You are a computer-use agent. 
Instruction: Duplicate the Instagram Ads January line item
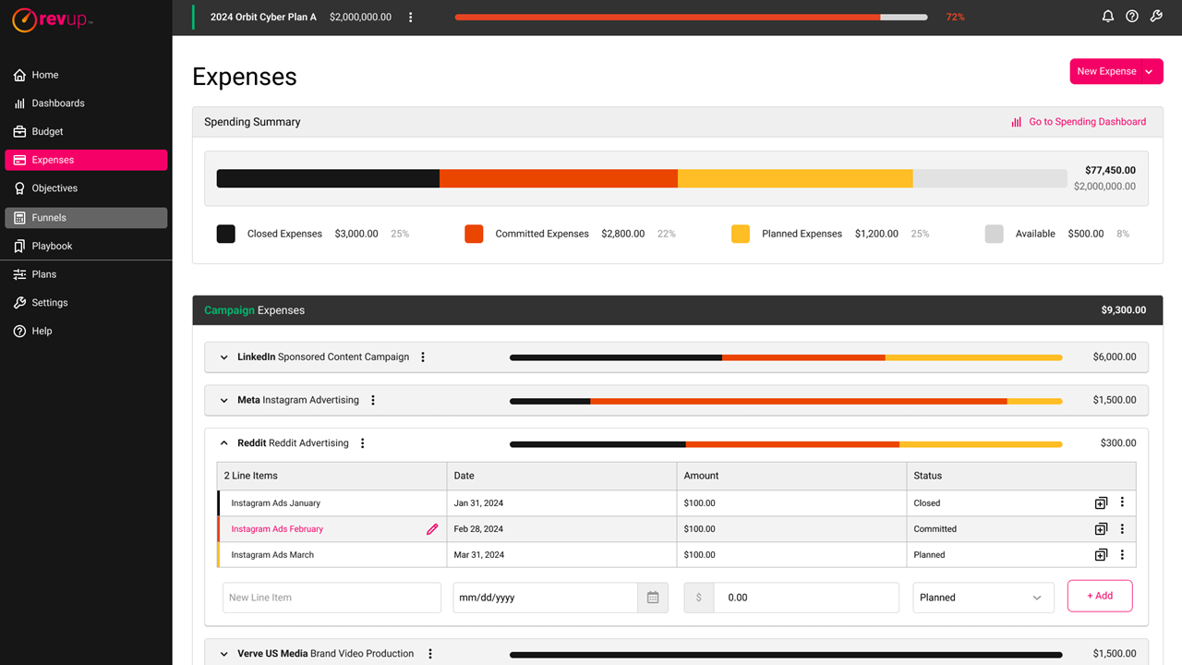coord(1101,503)
